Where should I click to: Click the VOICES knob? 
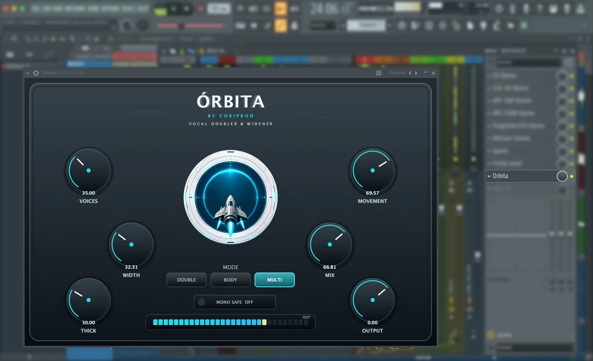88,170
